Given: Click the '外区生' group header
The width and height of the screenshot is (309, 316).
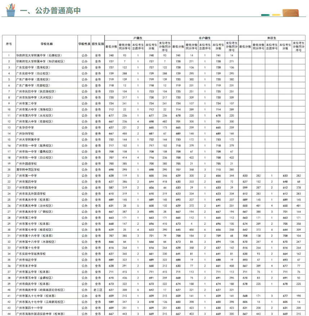Looking at the screenshot, I should (x=272, y=38).
